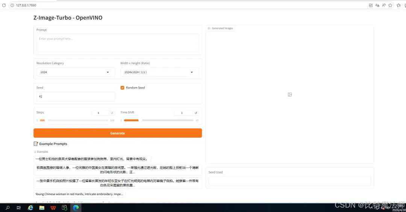This screenshot has height=212, width=406.
Task: Switch to Microsoft Edge on the taskbar
Action: pyautogui.click(x=76, y=207)
